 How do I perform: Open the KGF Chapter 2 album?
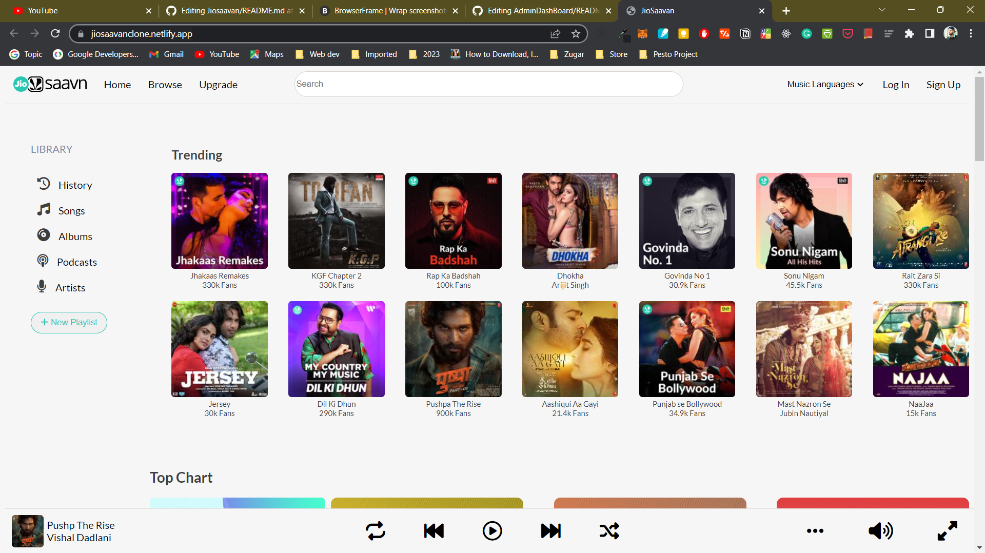click(336, 221)
